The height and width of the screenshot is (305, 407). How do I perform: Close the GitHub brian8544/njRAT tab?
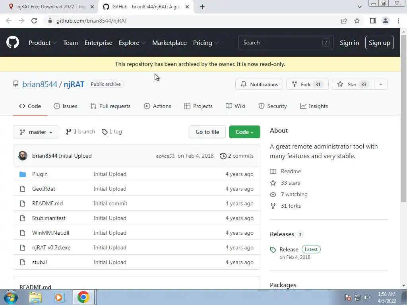[187, 7]
